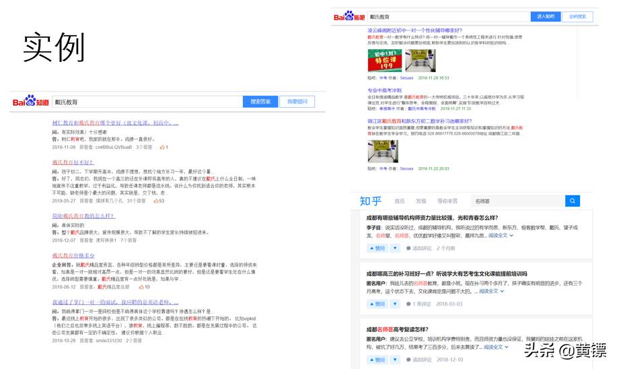Focus the Tieba search box with 戴氏教育
The width and height of the screenshot is (617, 369).
[449, 17]
